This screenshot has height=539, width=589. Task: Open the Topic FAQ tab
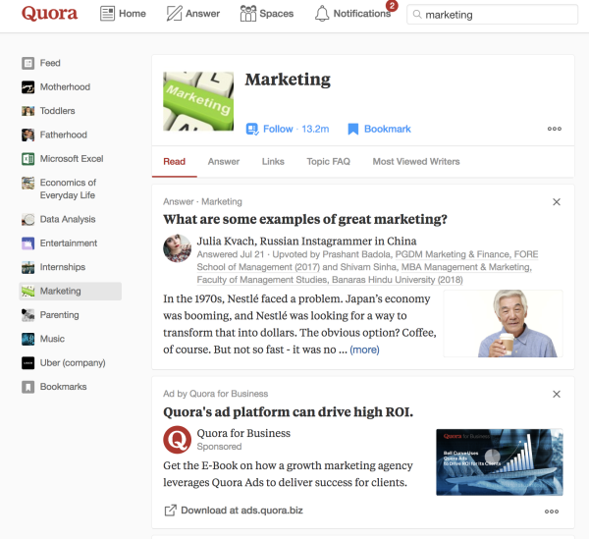click(328, 162)
